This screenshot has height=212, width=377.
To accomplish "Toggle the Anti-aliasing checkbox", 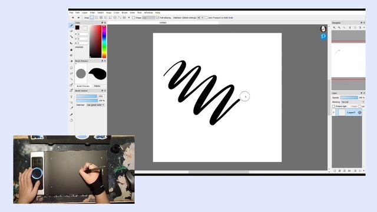I will click(158, 18).
